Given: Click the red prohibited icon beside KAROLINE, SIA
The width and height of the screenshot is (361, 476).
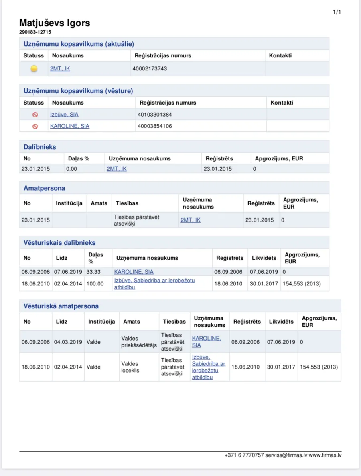Looking at the screenshot, I should [x=35, y=126].
